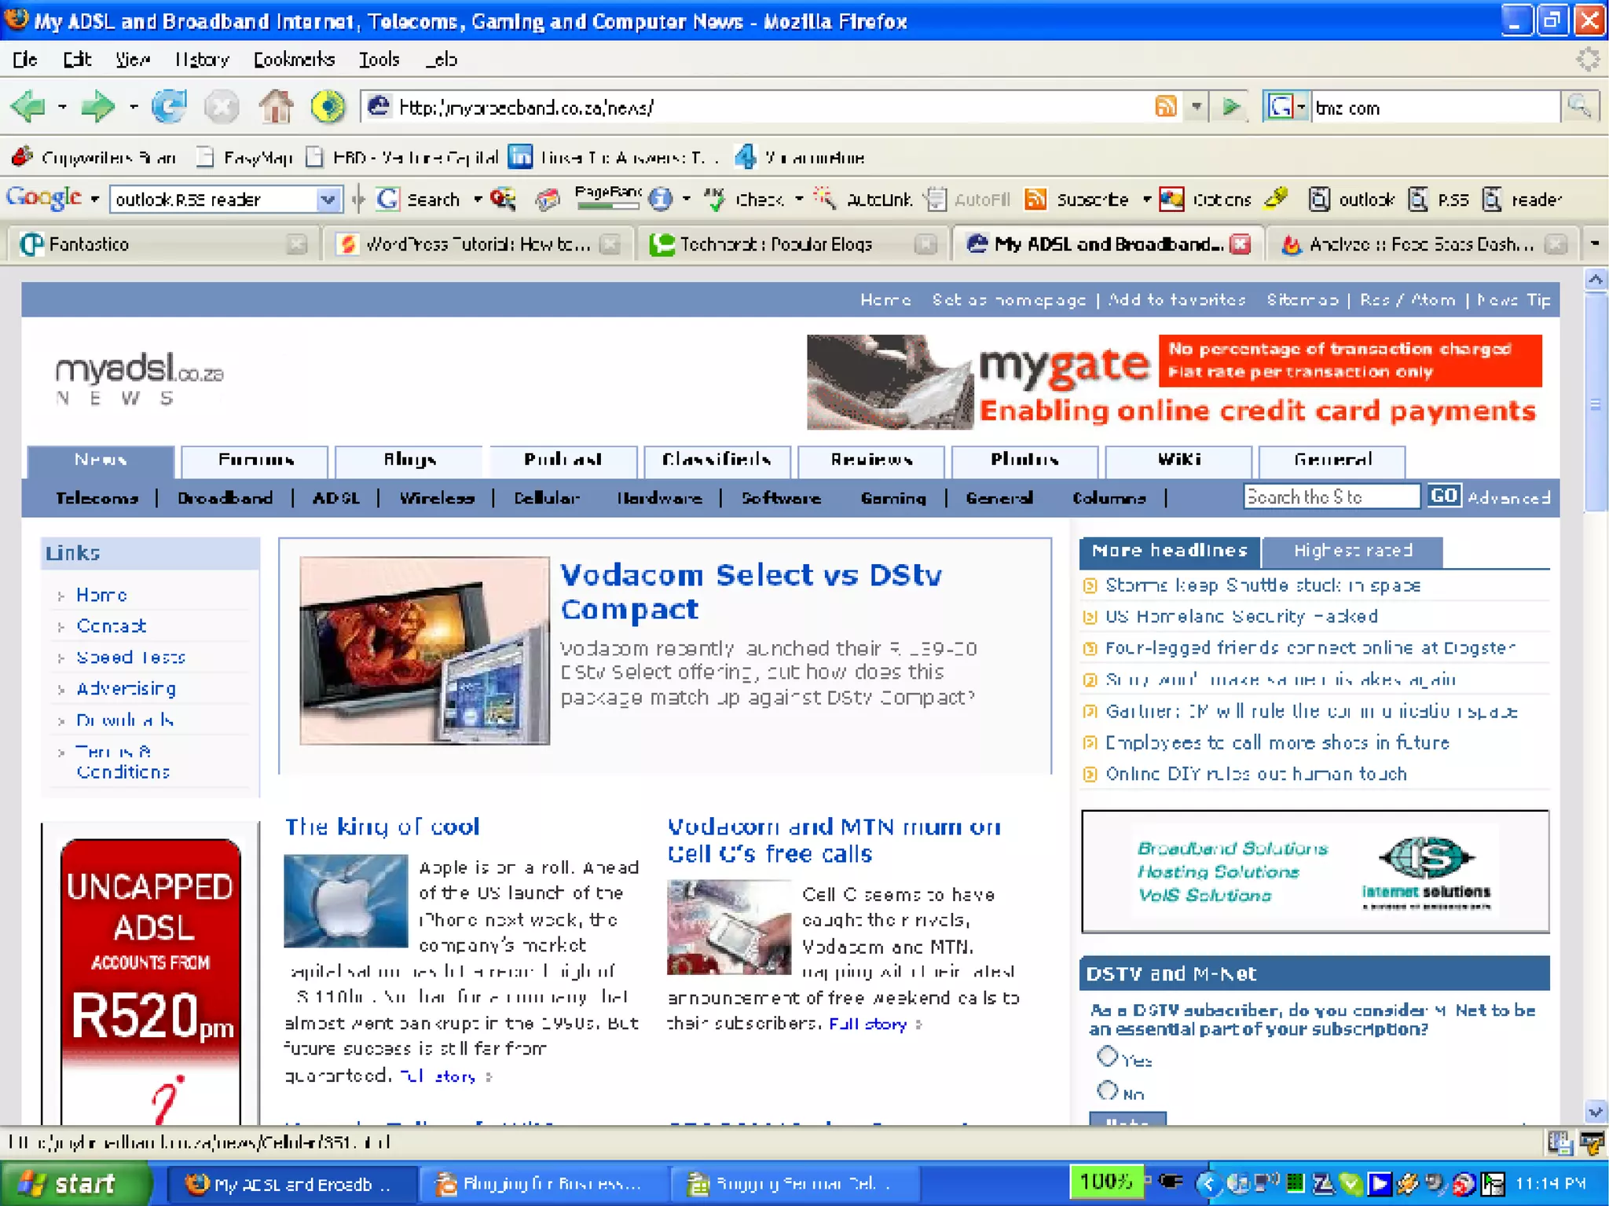Screen dimensions: 1609x1206
Task: Open the back button history dropdown arrow
Action: tap(62, 106)
